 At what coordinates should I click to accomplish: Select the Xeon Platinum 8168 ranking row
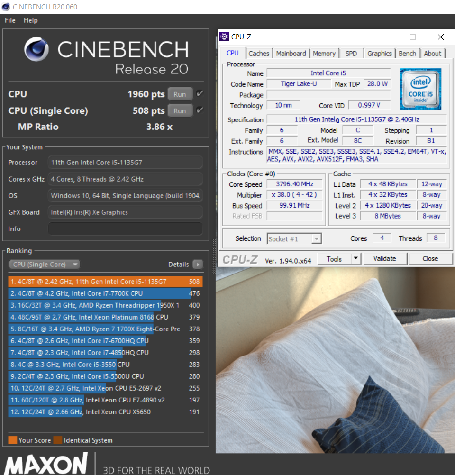click(105, 317)
